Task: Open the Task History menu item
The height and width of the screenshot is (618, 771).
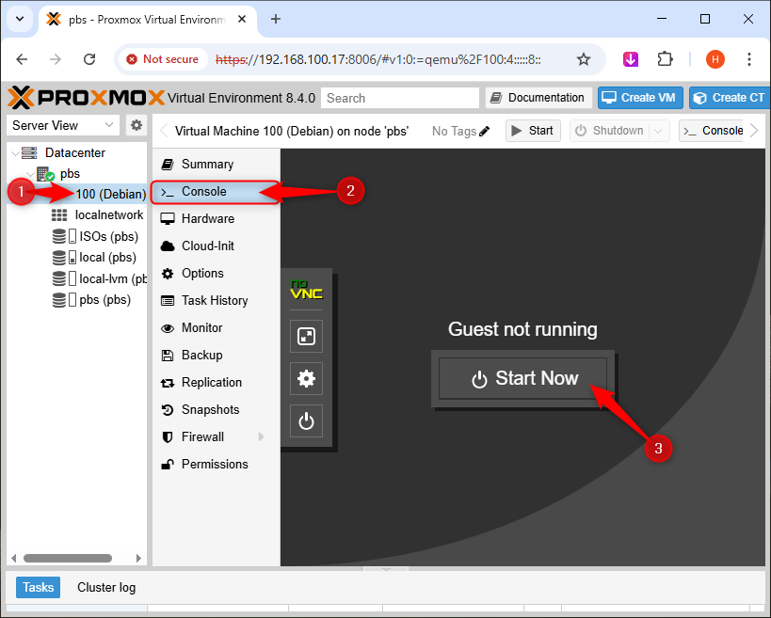Action: click(x=216, y=300)
